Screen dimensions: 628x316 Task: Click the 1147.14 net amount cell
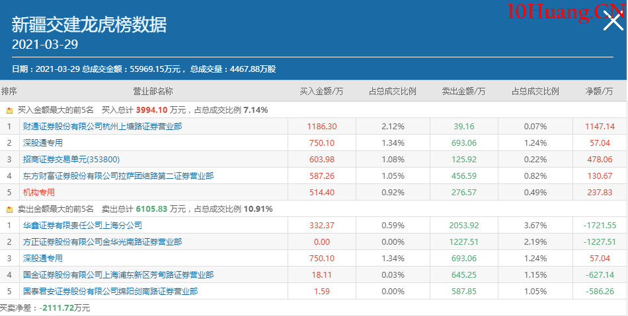[x=600, y=127]
